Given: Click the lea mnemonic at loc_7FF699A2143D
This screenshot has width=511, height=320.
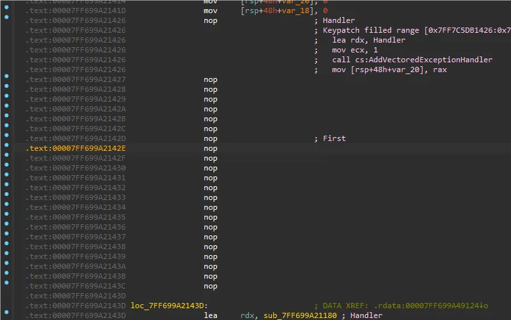Looking at the screenshot, I should click(210, 315).
